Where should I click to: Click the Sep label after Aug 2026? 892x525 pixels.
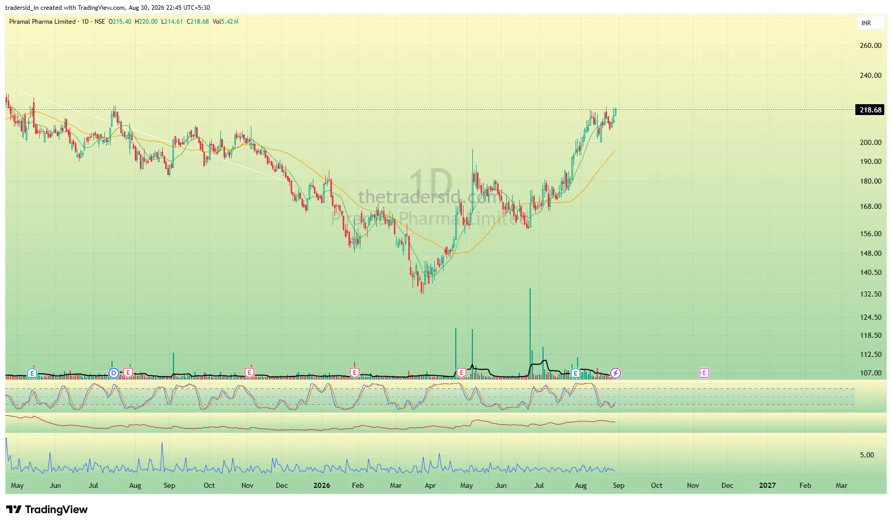coord(618,485)
